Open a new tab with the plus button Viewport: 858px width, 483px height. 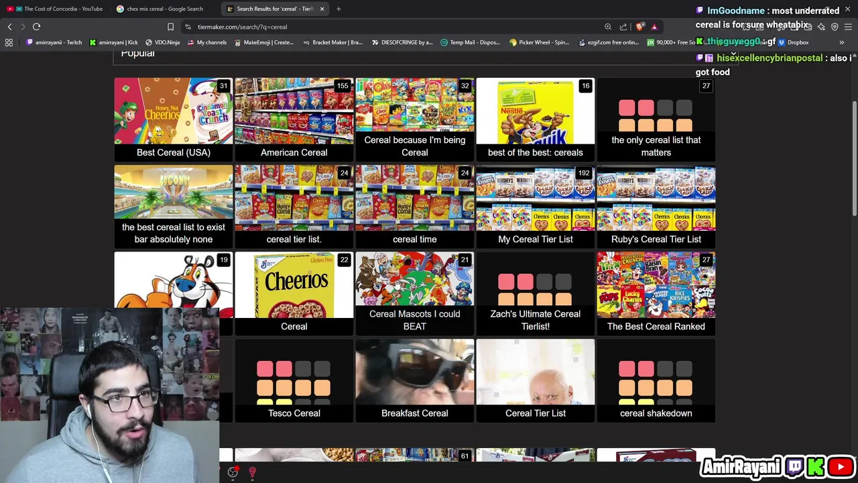pos(339,9)
